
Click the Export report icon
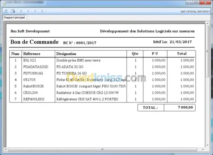click(6, 11)
